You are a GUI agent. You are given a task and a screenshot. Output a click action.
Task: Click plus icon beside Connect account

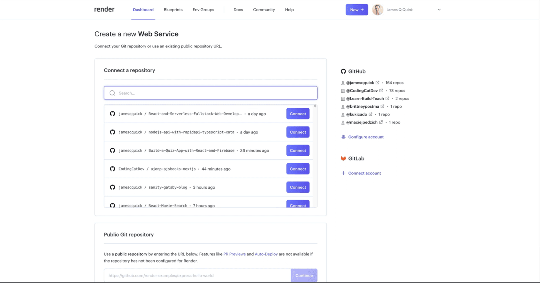343,173
